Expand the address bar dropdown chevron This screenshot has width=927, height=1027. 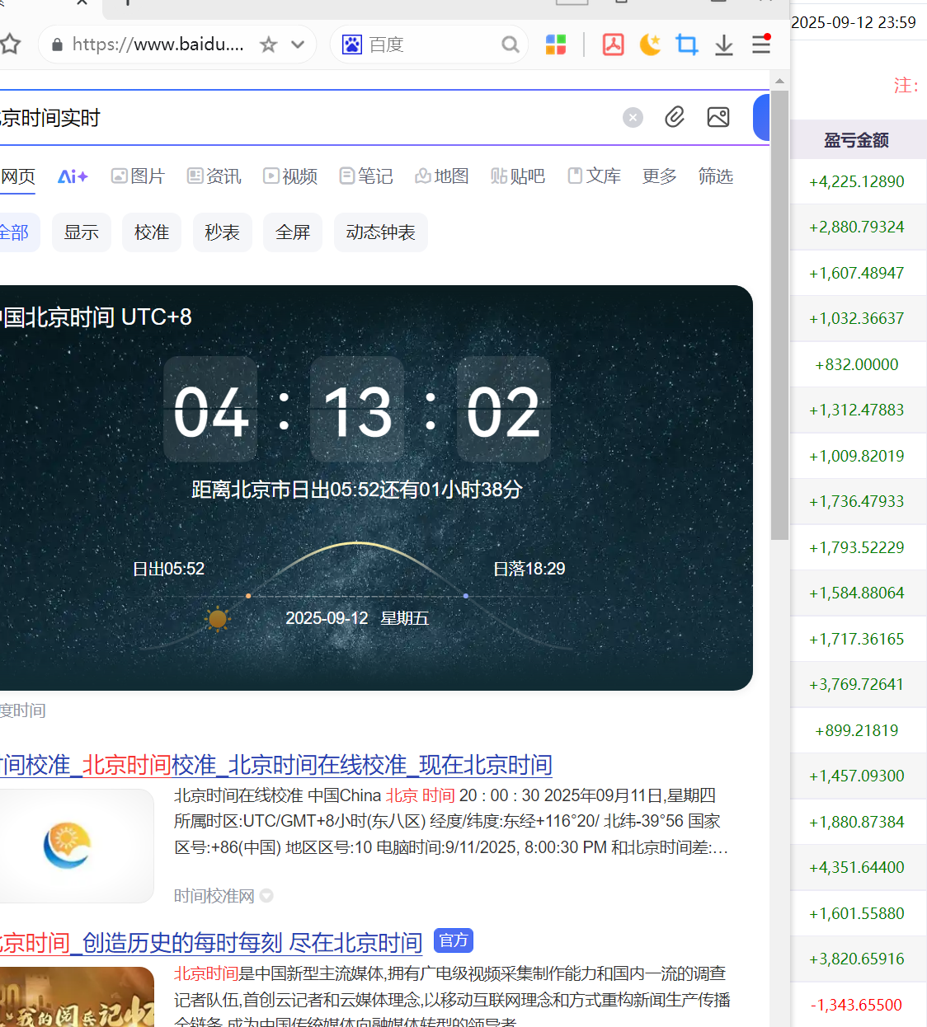298,45
